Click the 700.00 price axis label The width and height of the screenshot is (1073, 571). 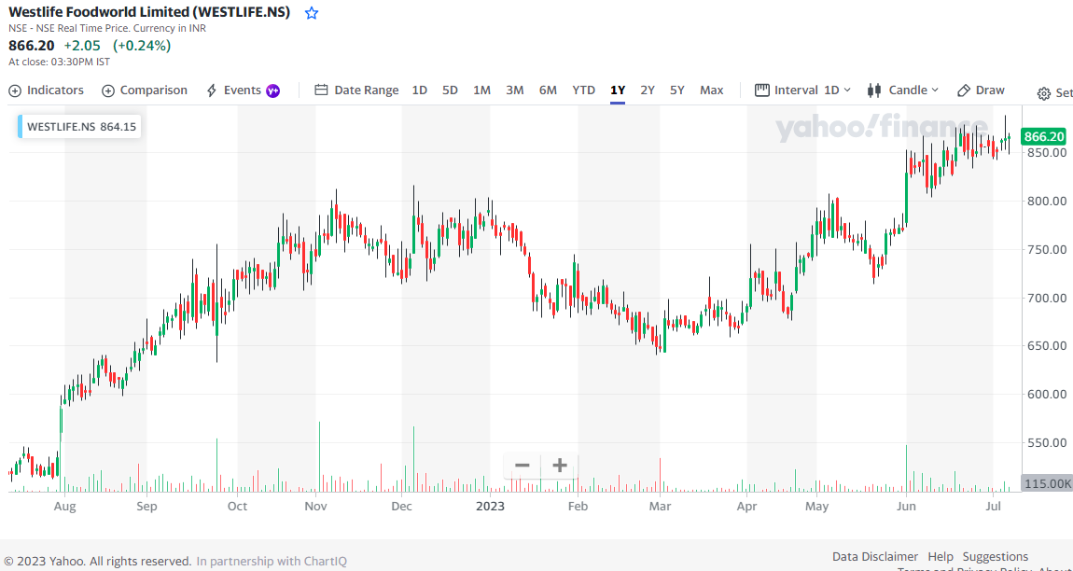pos(1046,298)
